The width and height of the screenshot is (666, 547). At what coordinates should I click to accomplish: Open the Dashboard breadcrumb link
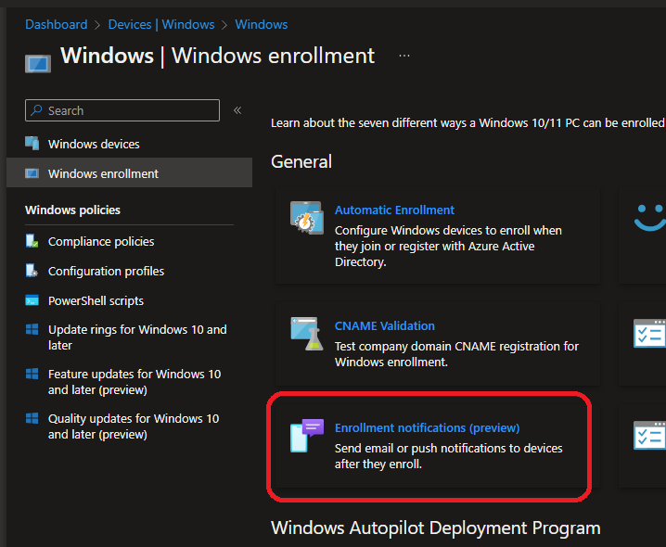point(56,24)
